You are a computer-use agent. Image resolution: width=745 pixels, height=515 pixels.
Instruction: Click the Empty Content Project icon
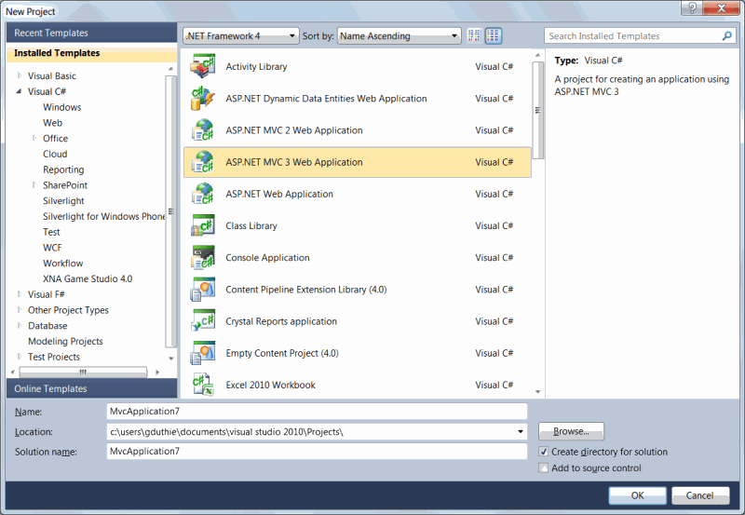coord(203,353)
